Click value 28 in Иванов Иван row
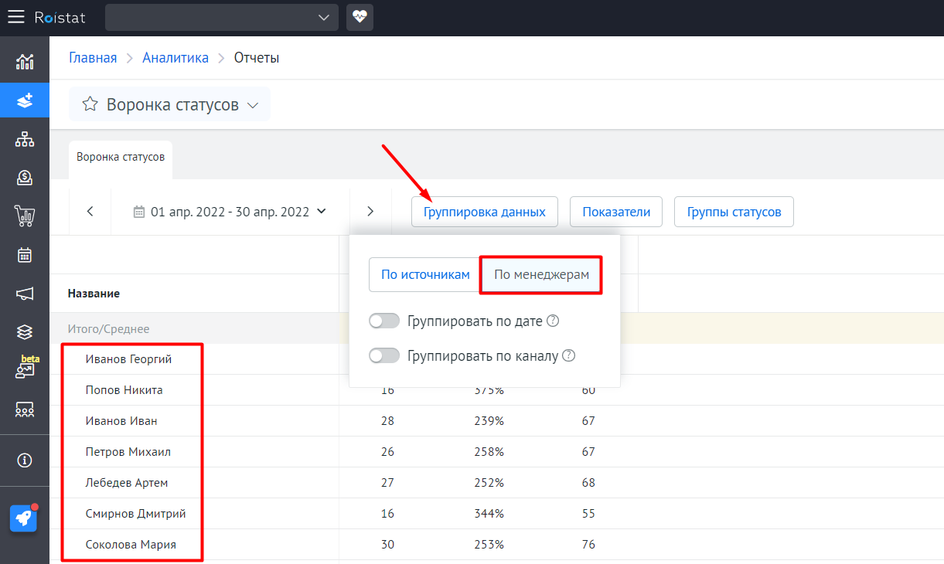The image size is (944, 564). pyautogui.click(x=387, y=421)
